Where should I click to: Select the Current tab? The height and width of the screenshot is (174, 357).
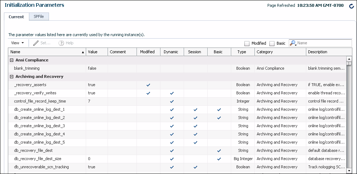pyautogui.click(x=16, y=17)
